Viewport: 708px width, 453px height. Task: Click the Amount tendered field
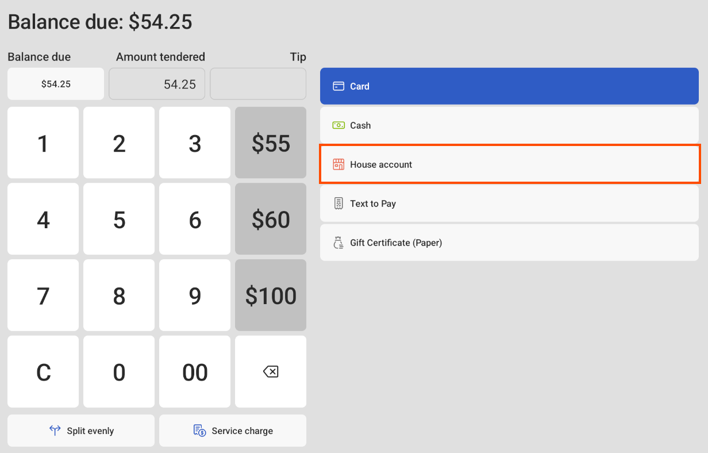coord(156,83)
